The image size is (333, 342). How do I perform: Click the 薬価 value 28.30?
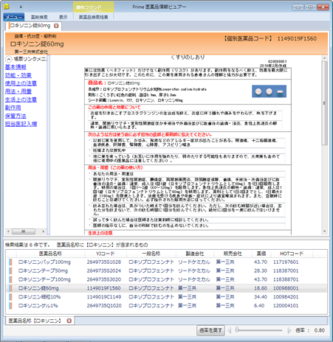(x=261, y=271)
